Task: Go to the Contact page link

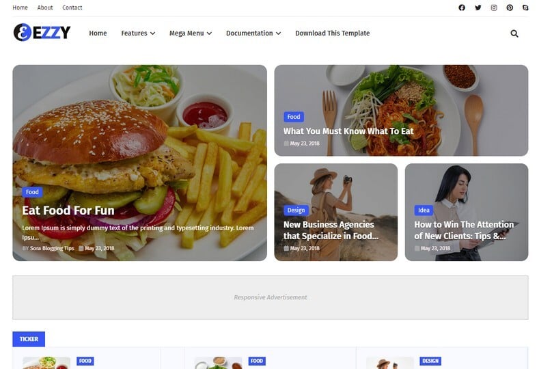Action: [x=72, y=8]
